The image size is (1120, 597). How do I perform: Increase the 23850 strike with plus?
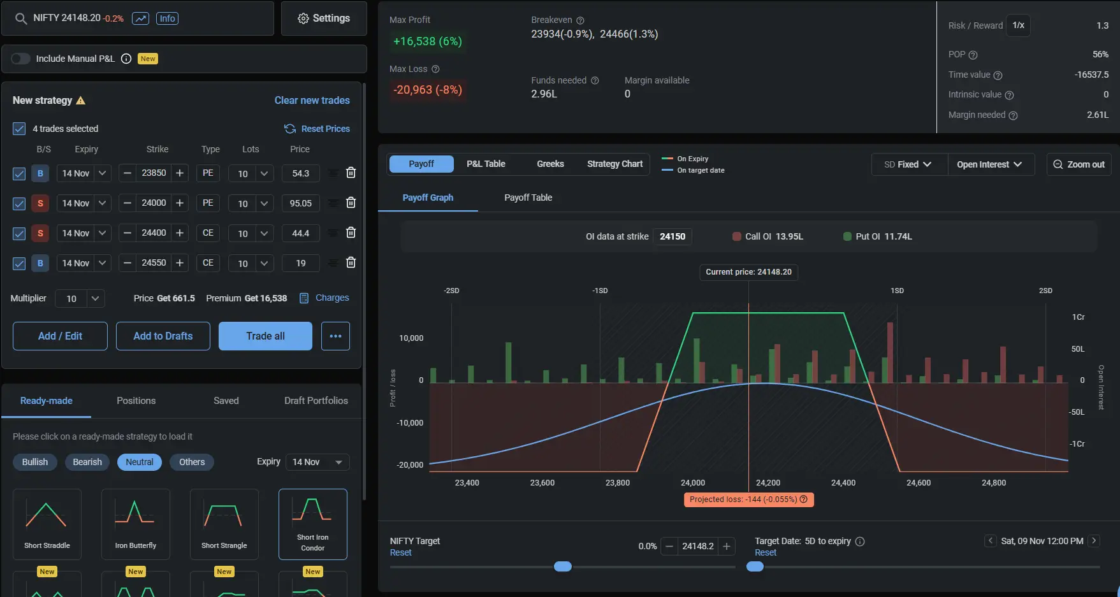coord(180,173)
